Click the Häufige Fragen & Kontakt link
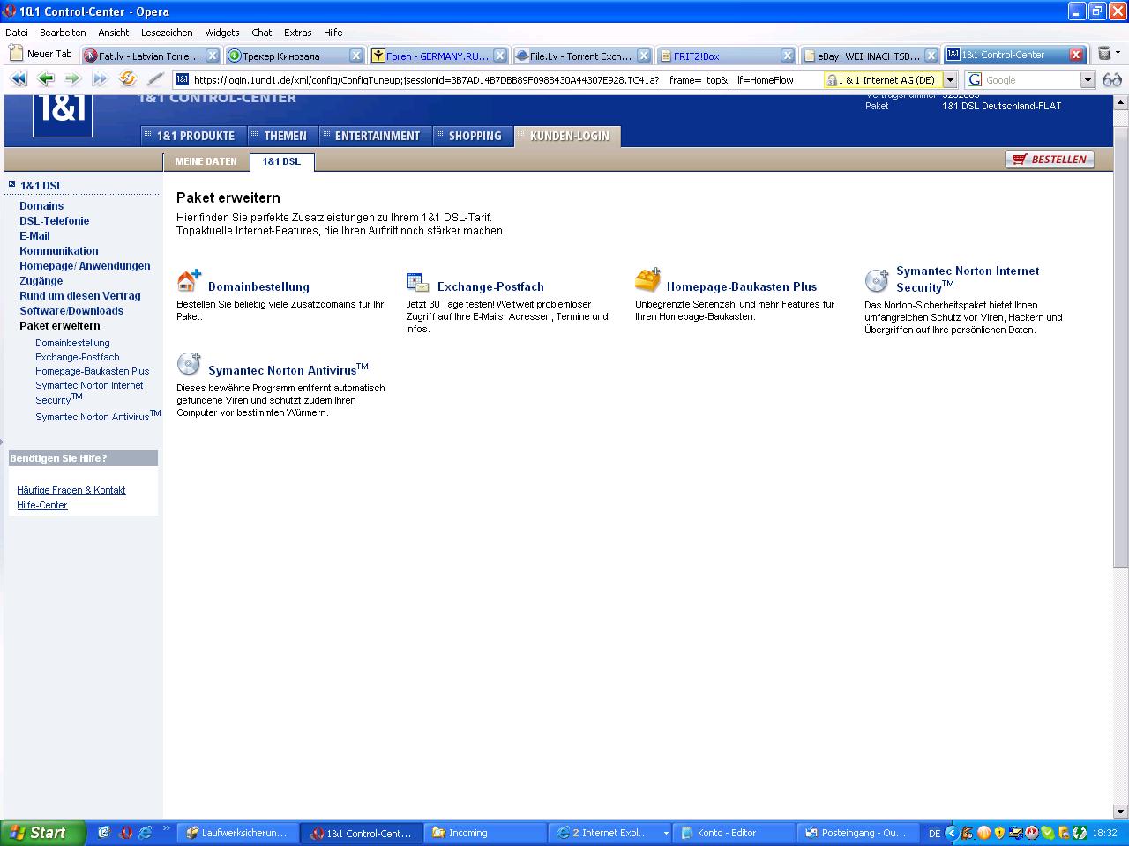Screen dimensions: 1129x846 tap(71, 490)
